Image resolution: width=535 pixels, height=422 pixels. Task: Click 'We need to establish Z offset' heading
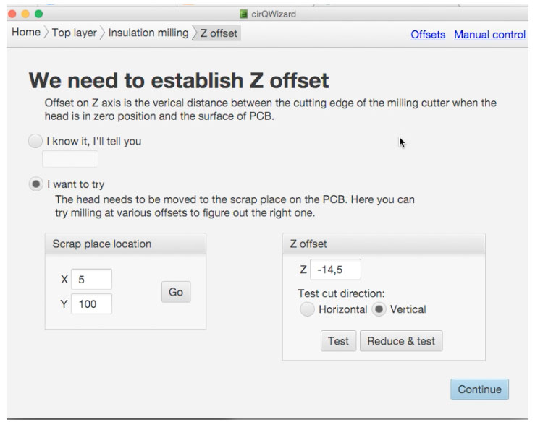(x=178, y=81)
